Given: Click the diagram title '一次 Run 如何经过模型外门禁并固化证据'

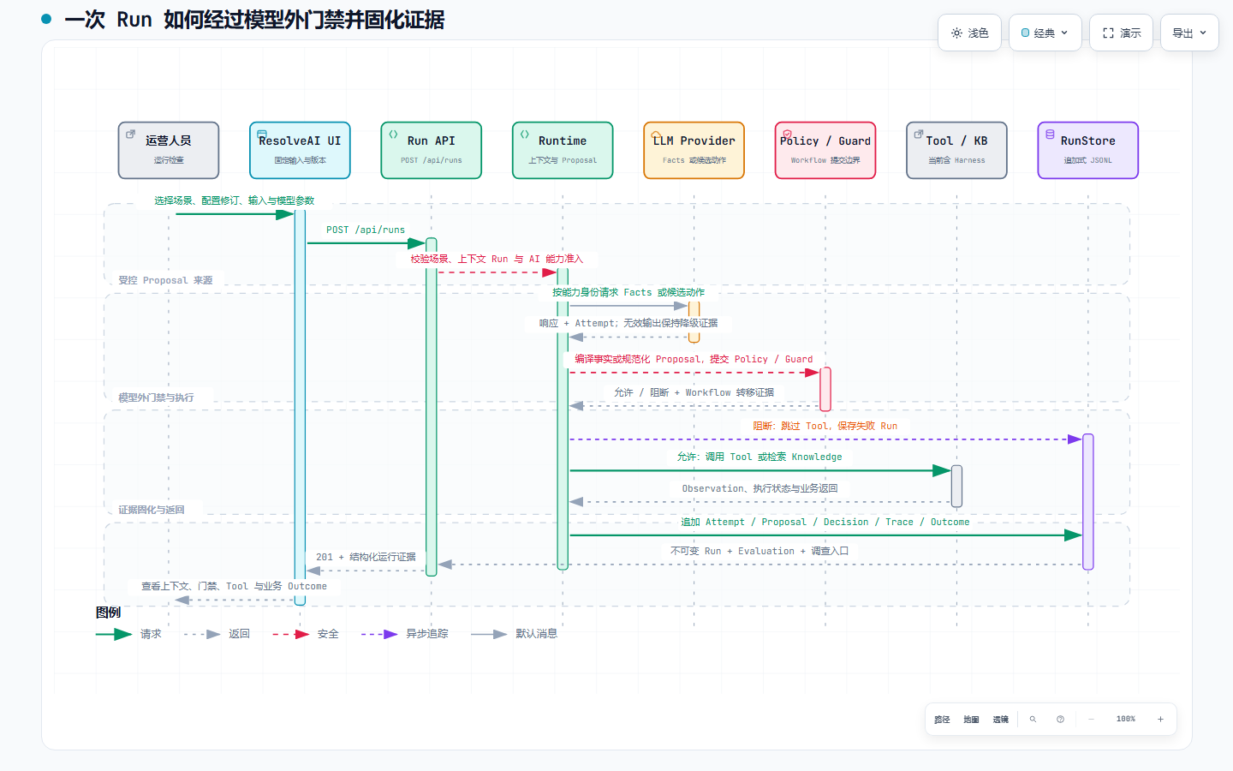Looking at the screenshot, I should (x=254, y=19).
